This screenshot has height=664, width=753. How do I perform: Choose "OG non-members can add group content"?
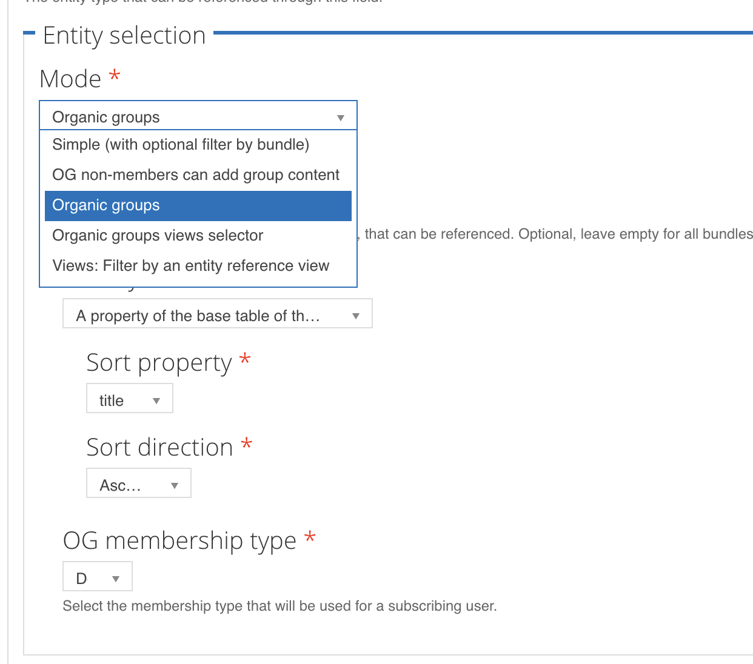(196, 175)
